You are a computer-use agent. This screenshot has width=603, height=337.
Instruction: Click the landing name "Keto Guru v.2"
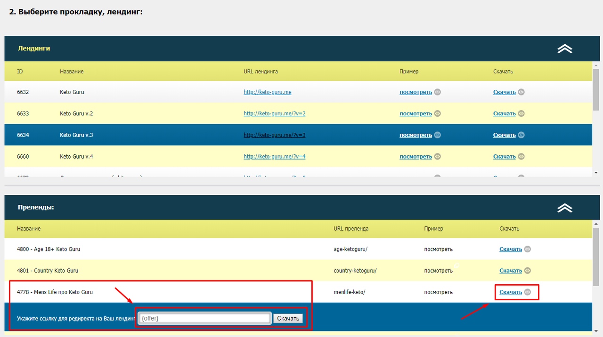[76, 113]
